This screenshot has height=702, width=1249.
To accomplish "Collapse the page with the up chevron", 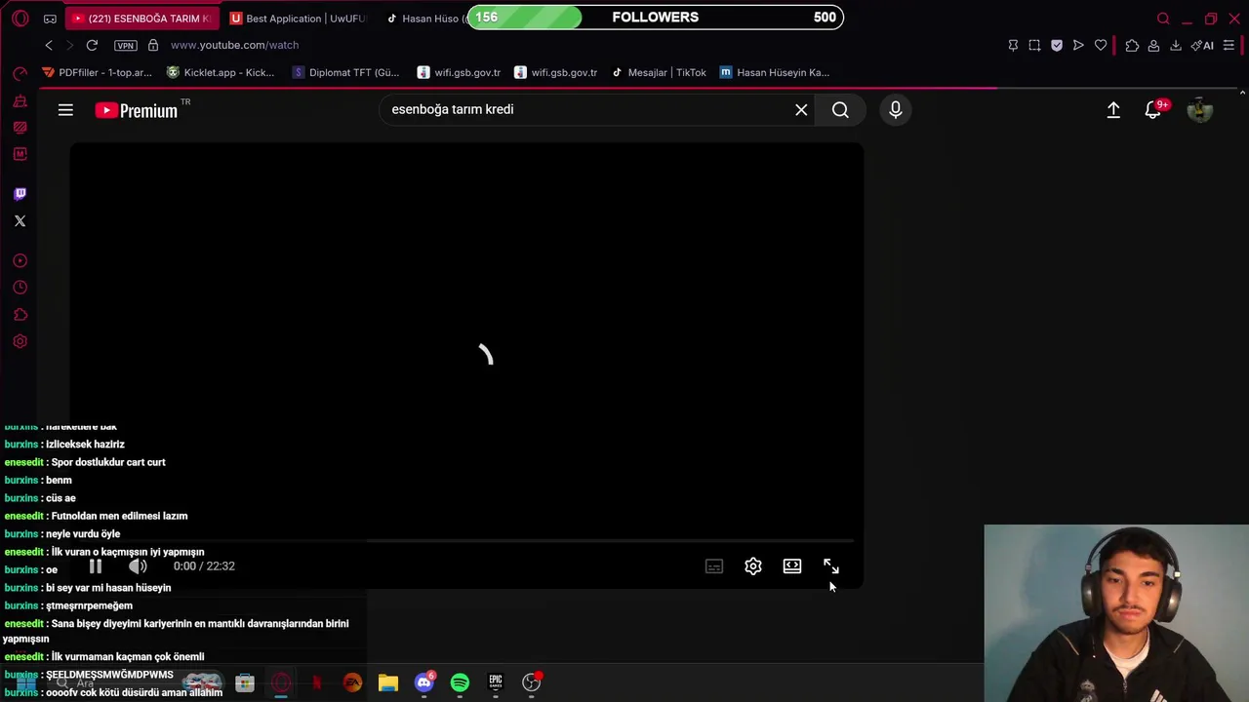I will [1241, 93].
